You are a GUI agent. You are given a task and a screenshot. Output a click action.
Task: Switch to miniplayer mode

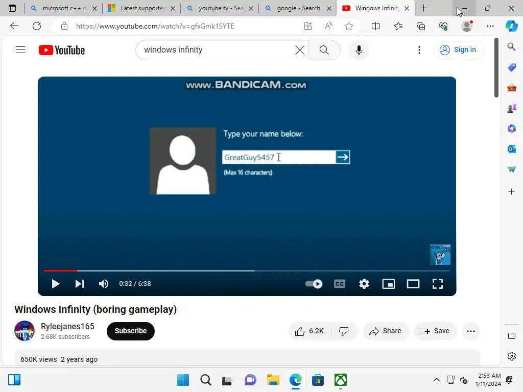pyautogui.click(x=389, y=284)
